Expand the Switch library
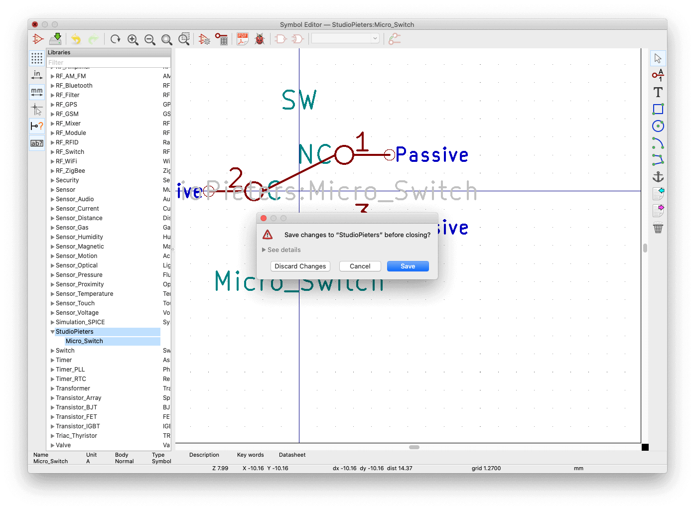 point(52,351)
